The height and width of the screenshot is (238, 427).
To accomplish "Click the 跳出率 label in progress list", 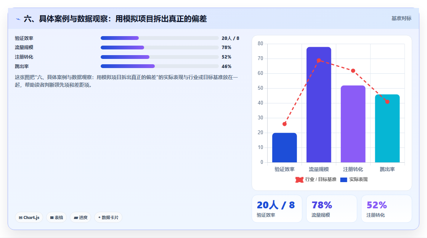I will coord(22,66).
